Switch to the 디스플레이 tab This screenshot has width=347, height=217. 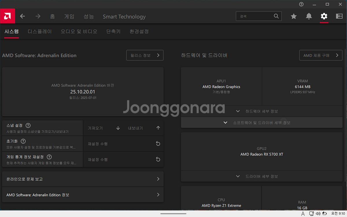click(x=40, y=32)
